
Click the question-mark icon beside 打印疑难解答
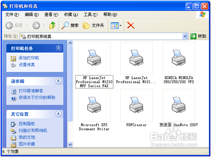14,92
